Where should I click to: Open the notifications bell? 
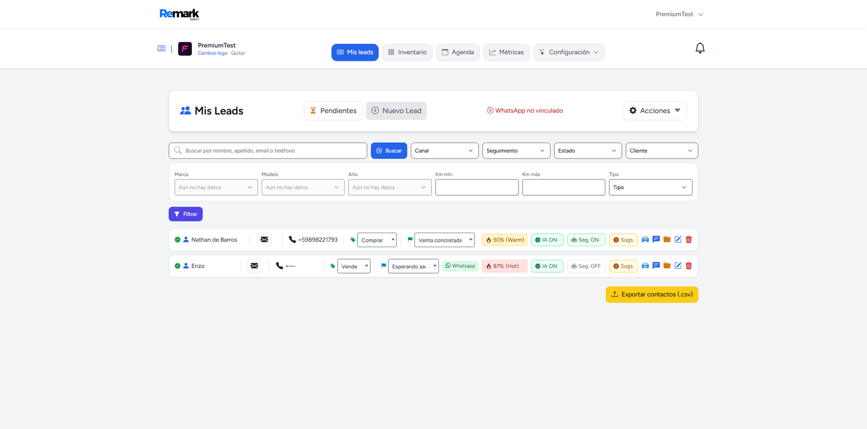[x=700, y=48]
